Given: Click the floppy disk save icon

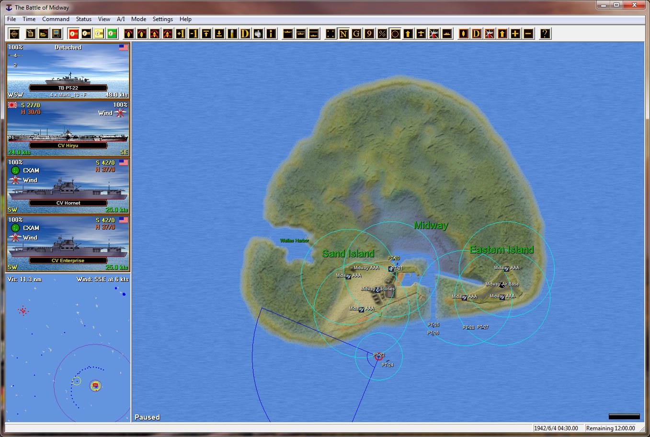Looking at the screenshot, I should point(56,34).
